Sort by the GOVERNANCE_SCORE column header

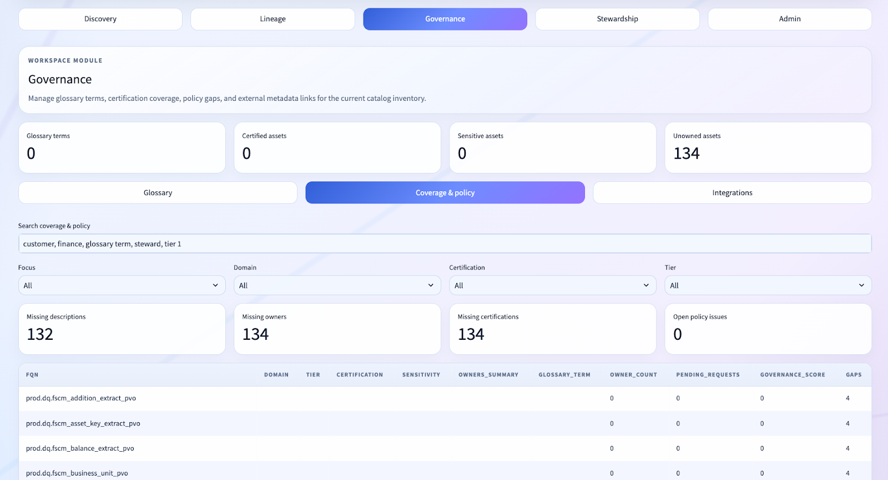(x=792, y=375)
